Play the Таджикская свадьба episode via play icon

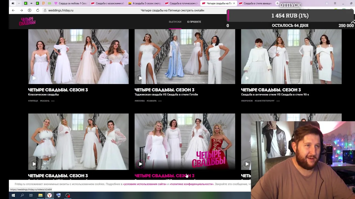(141, 78)
